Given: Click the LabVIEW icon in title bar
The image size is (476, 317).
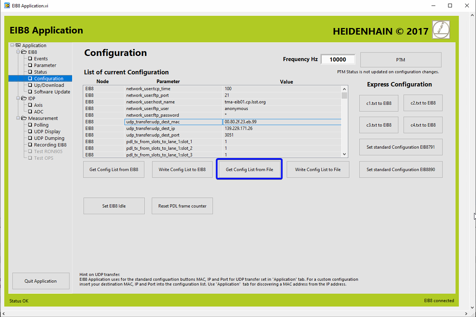Looking at the screenshot, I should [7, 6].
